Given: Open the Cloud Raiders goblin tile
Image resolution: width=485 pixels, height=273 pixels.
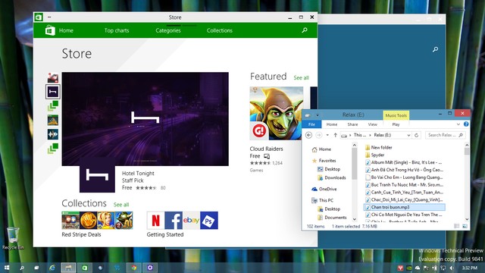Looking at the screenshot, I should [277, 113].
